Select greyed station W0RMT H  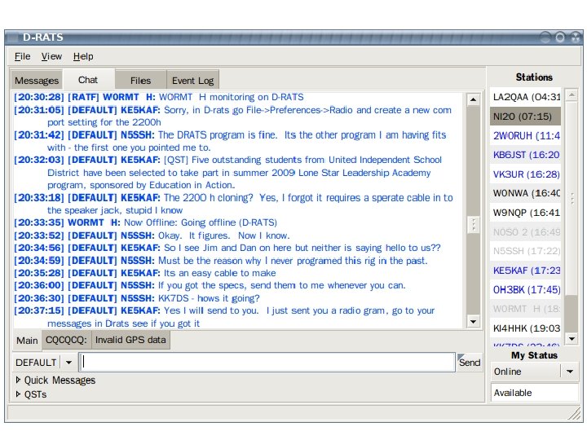pos(526,309)
